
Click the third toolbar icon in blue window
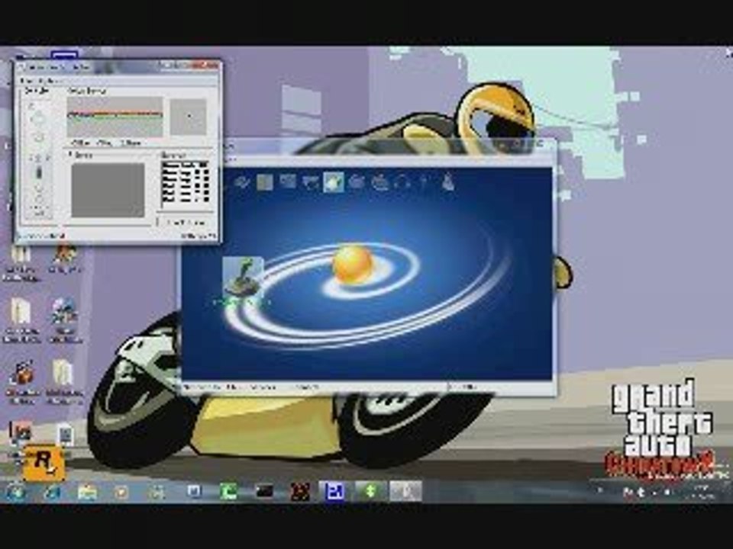tap(288, 181)
